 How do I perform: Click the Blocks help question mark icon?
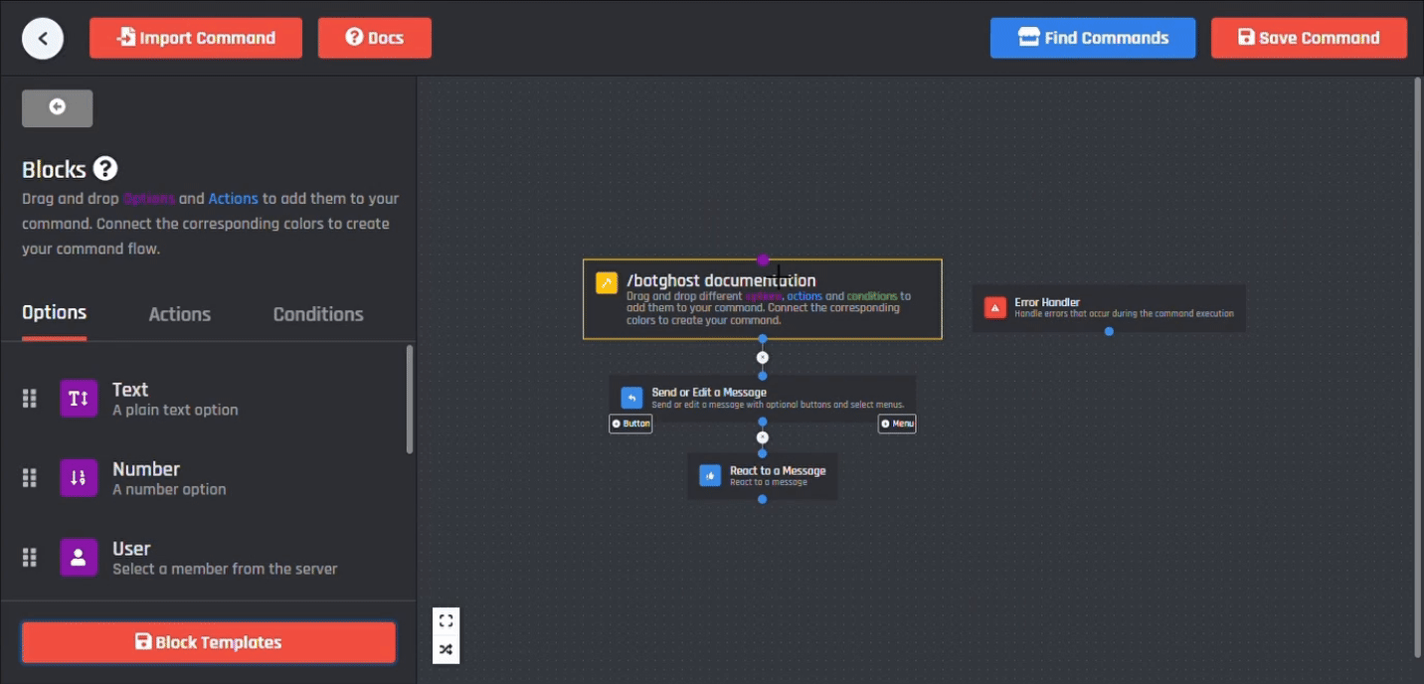pos(105,169)
